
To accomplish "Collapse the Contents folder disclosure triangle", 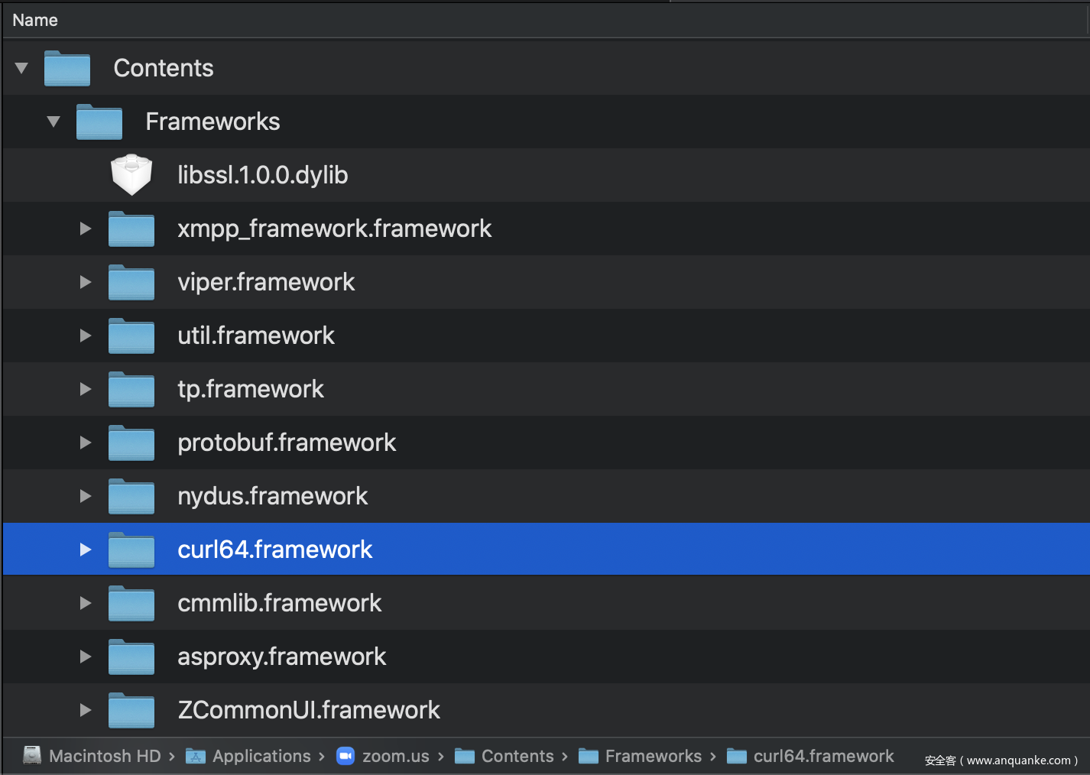I will (x=21, y=68).
